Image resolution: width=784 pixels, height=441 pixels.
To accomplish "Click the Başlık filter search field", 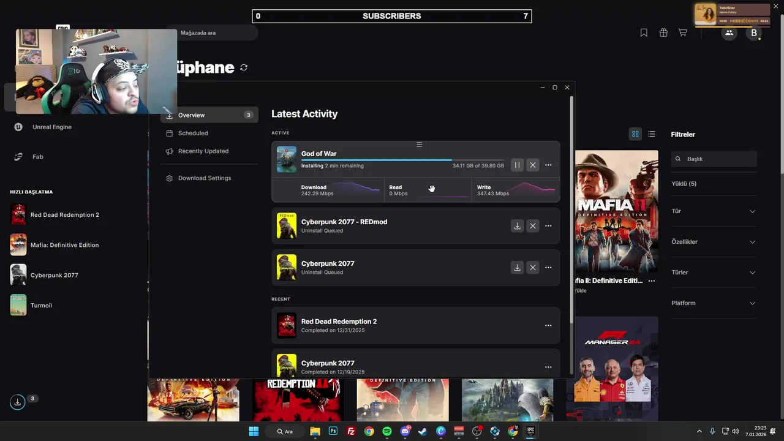I will (714, 159).
